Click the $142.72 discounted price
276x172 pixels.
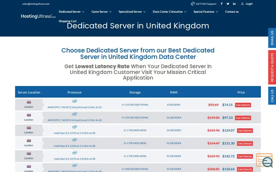pos(228,156)
